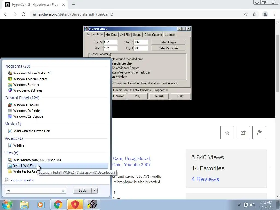This screenshot has height=210, width=280.
Task: Click the Control Panel (124) group heading
Action: [22, 98]
